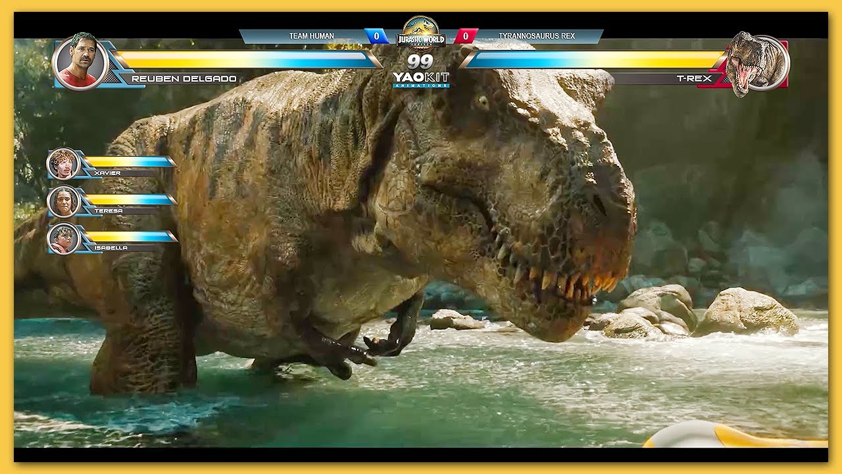The width and height of the screenshot is (842, 474).
Task: Click the T-REX name text
Action: [693, 79]
